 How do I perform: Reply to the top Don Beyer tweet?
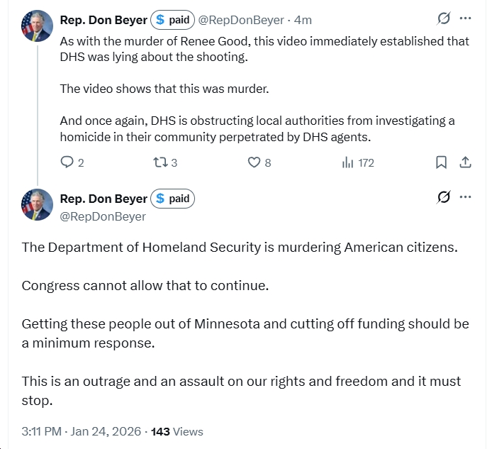67,162
